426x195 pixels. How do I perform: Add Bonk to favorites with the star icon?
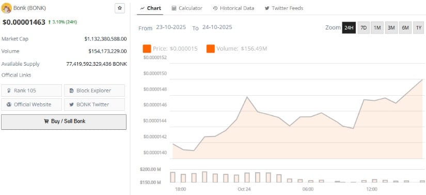pos(120,8)
